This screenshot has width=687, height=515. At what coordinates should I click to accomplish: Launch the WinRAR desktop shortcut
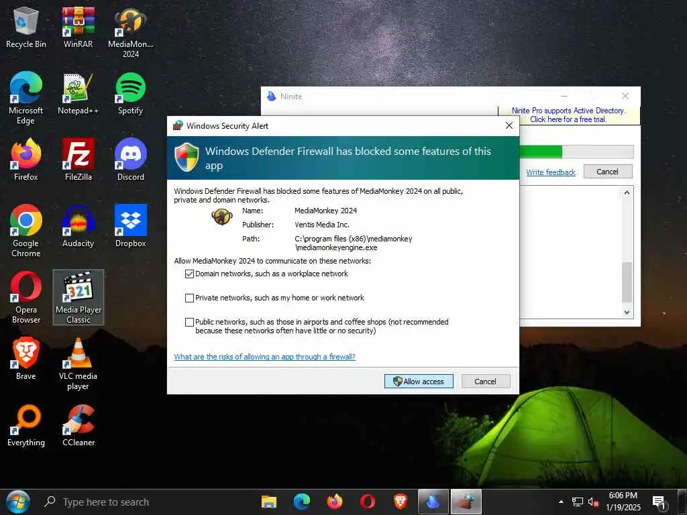pos(78,27)
